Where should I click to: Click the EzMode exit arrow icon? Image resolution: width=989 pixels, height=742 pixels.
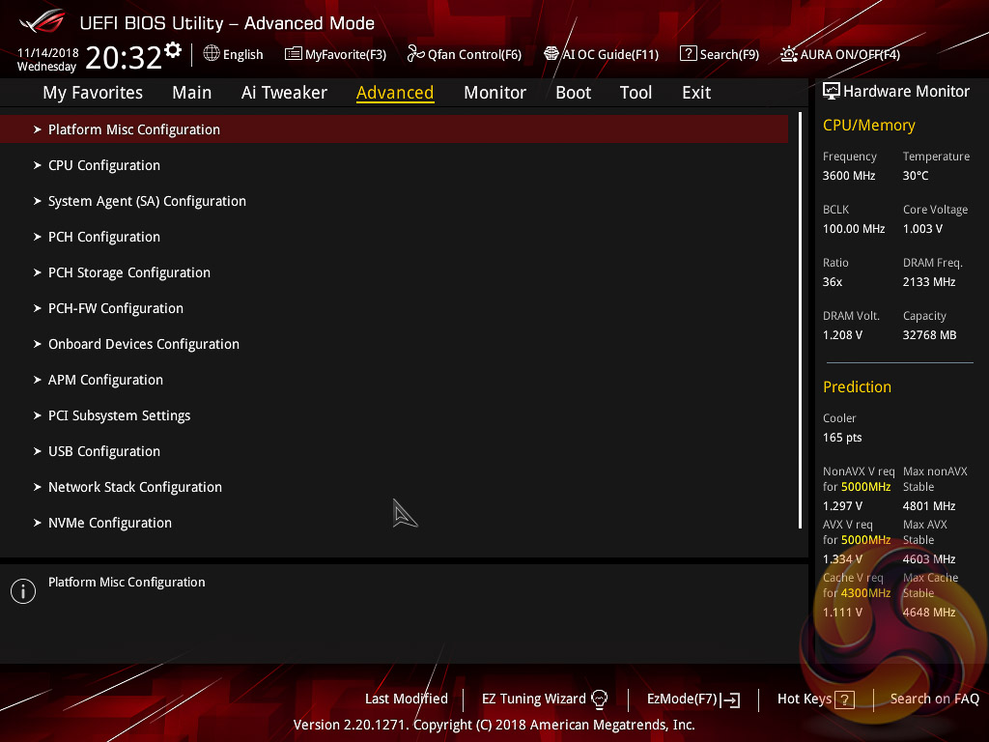click(x=730, y=699)
